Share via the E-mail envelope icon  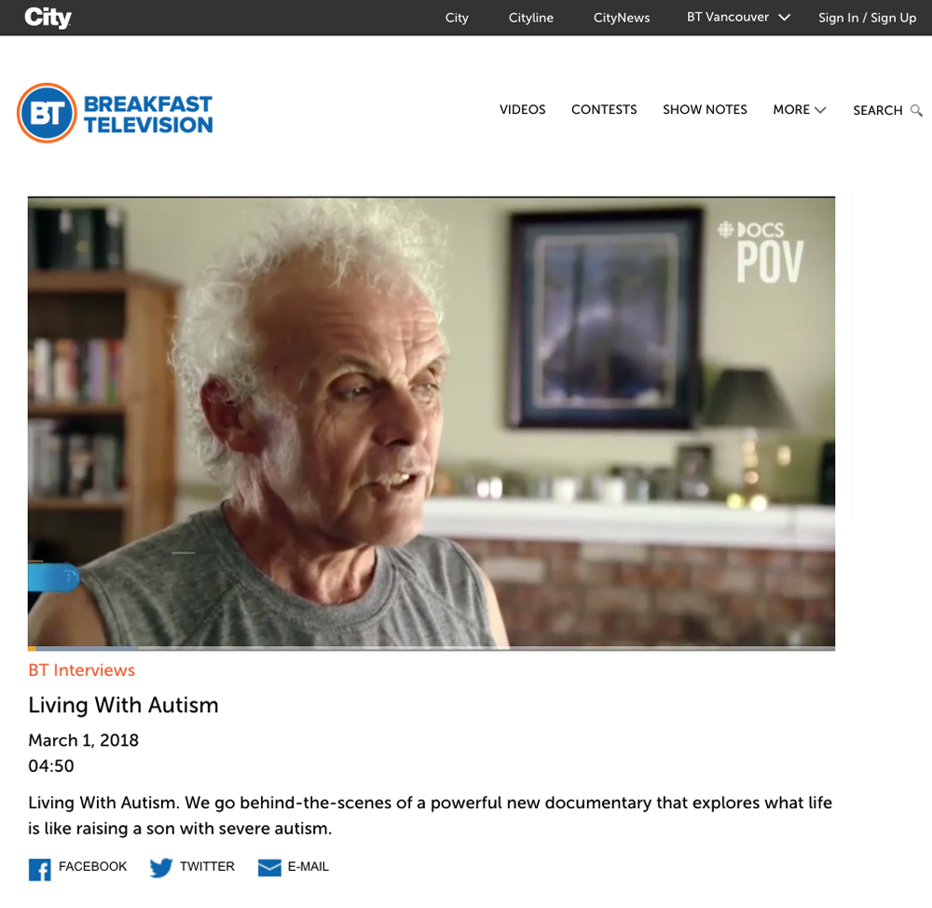269,868
